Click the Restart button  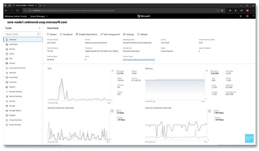coord(52,34)
